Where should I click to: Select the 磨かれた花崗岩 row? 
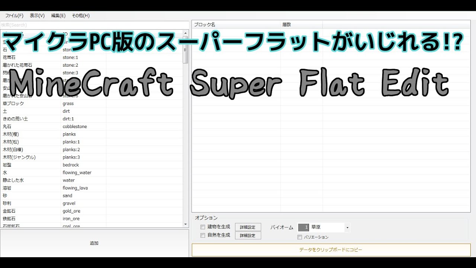(91, 65)
